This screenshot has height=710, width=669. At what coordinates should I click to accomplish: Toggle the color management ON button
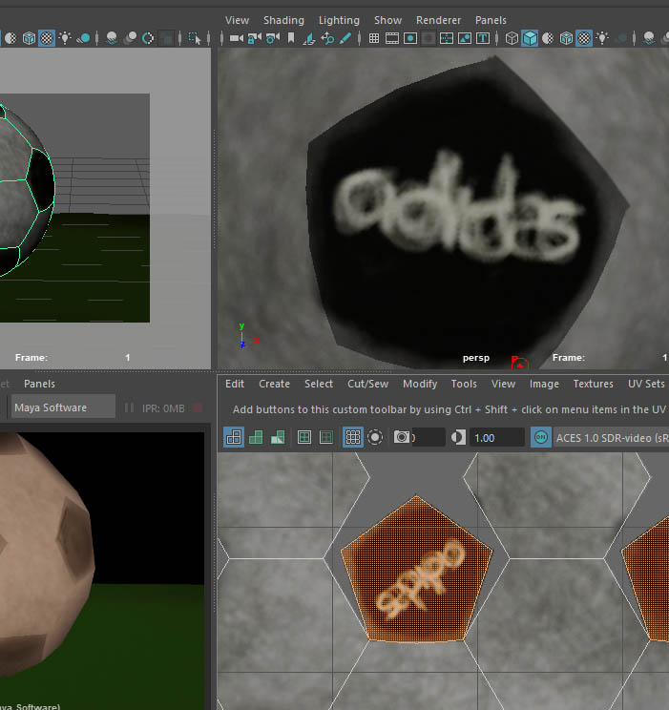click(541, 437)
